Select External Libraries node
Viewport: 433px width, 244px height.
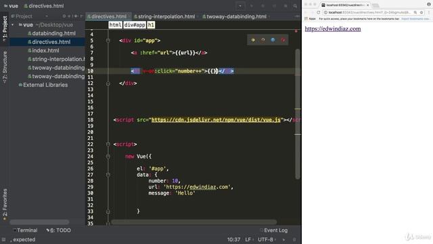click(x=43, y=85)
